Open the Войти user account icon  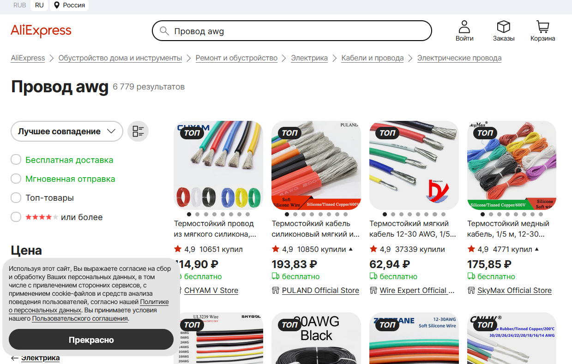coord(464,26)
